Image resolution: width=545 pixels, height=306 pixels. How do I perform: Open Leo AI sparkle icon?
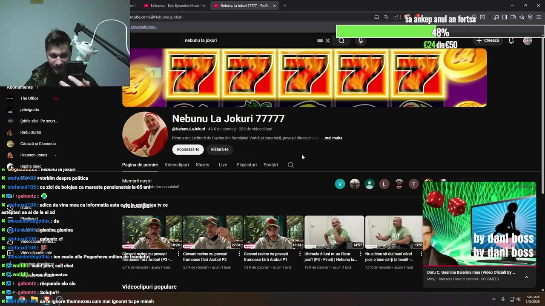click(522, 17)
